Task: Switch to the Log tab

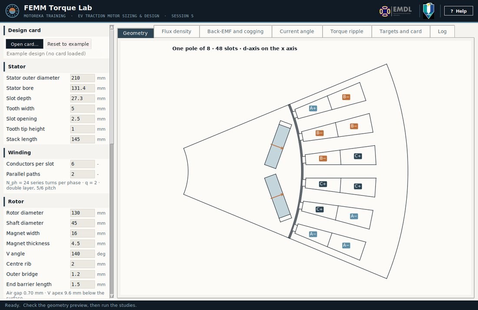Action: (442, 31)
